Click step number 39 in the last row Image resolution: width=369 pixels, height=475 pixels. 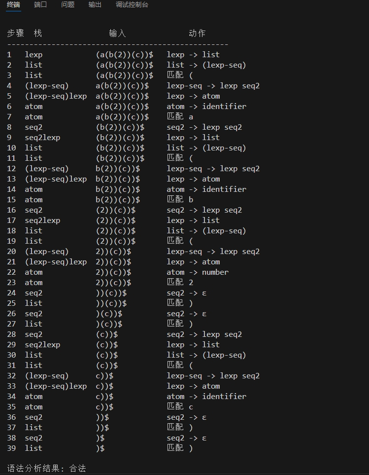tap(11, 448)
